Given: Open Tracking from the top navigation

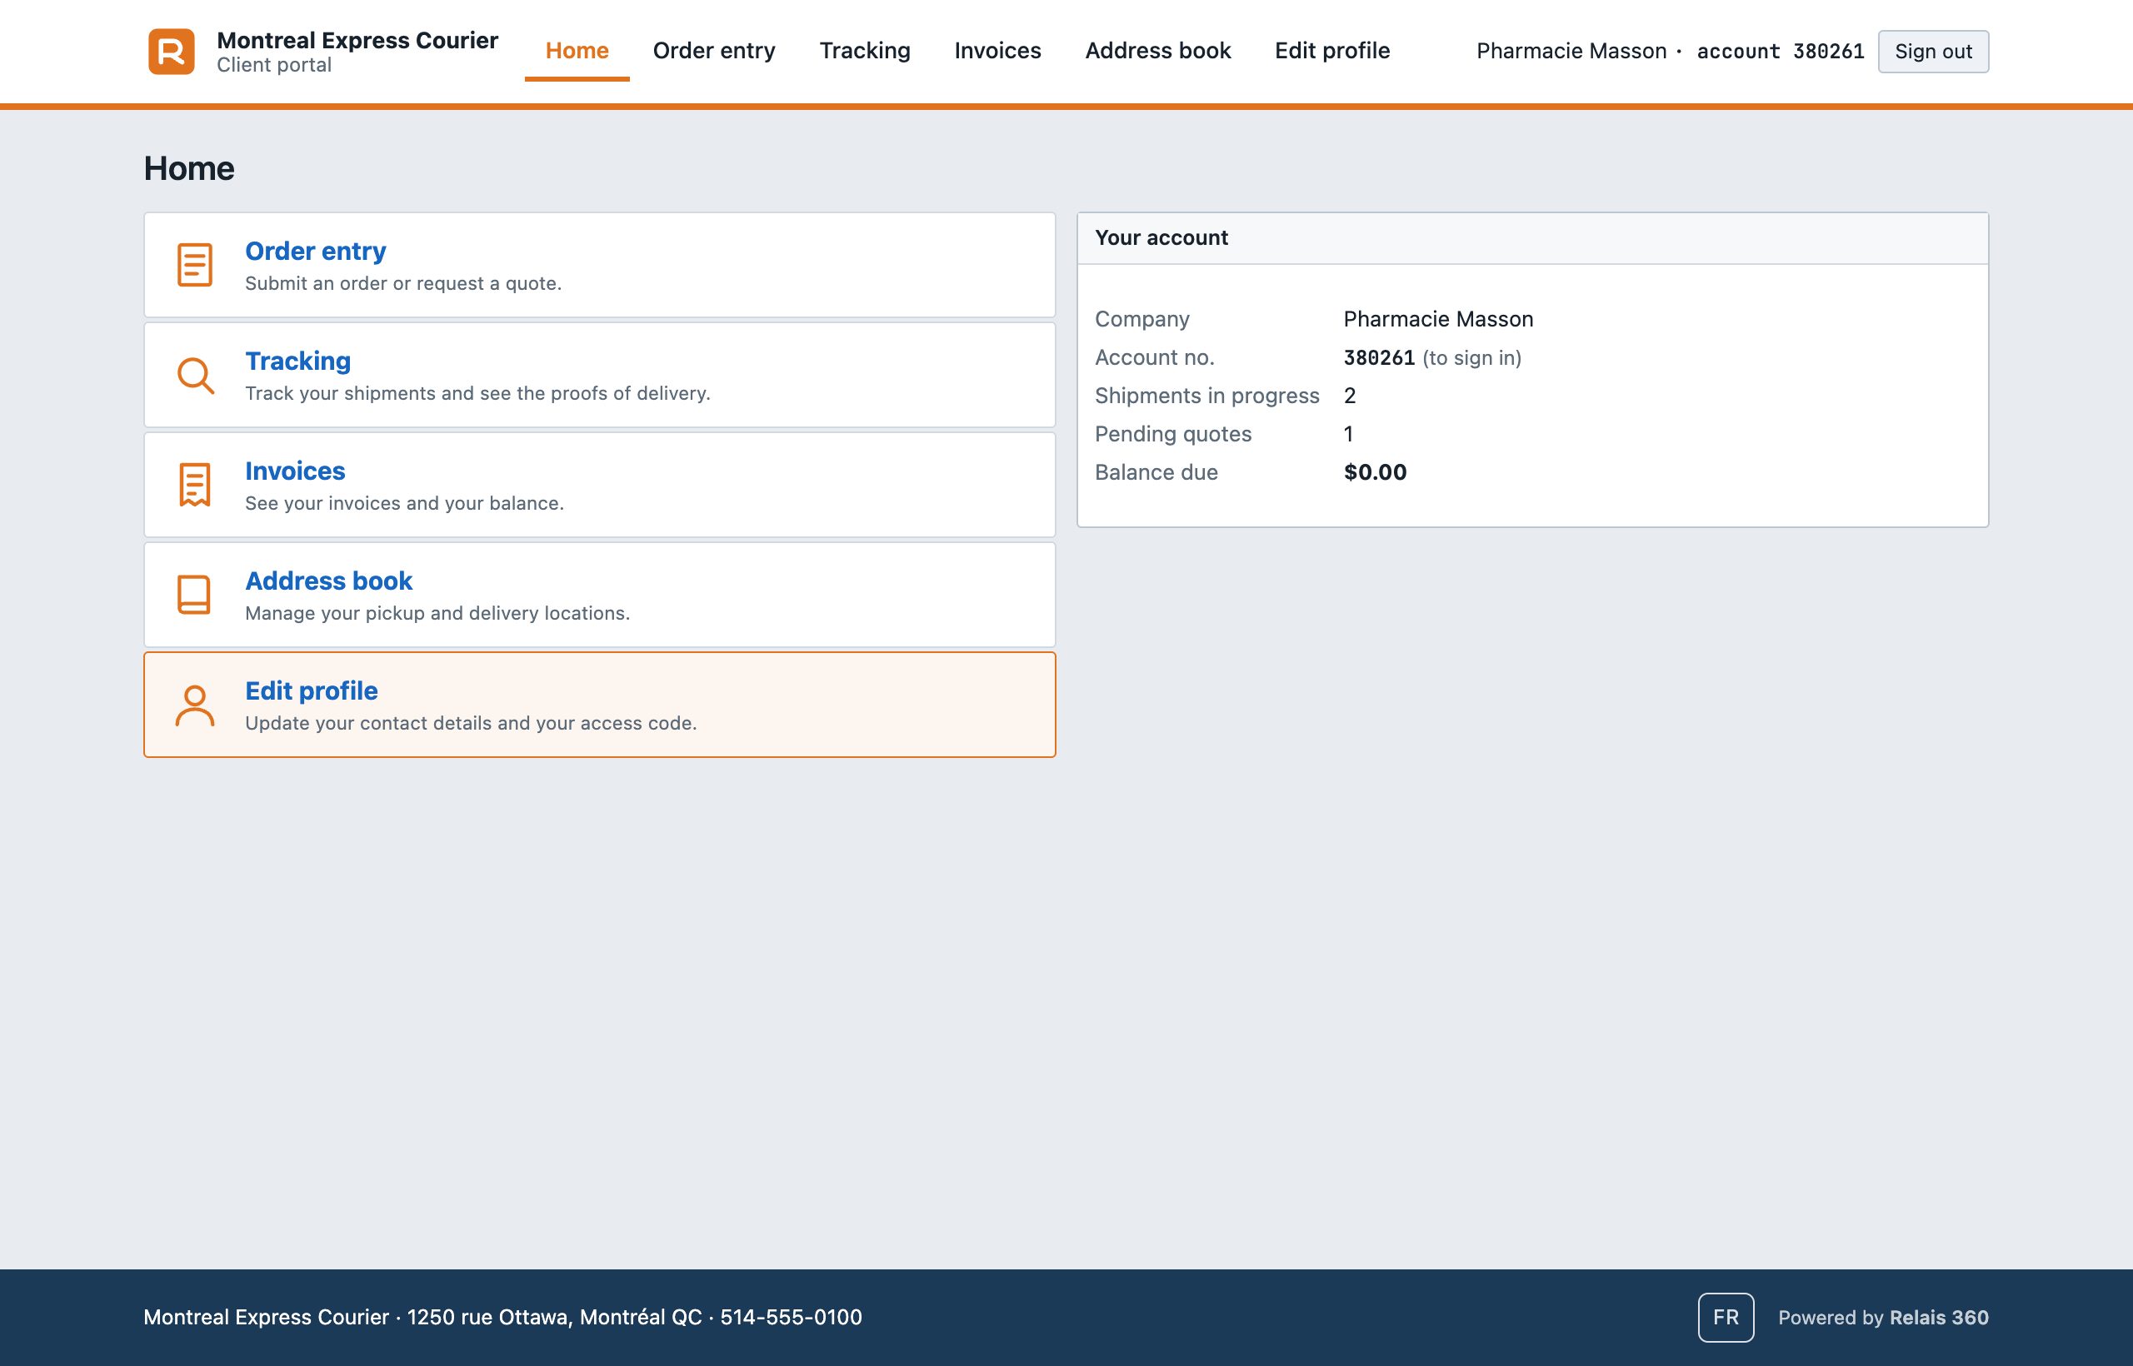Looking at the screenshot, I should click(x=865, y=51).
